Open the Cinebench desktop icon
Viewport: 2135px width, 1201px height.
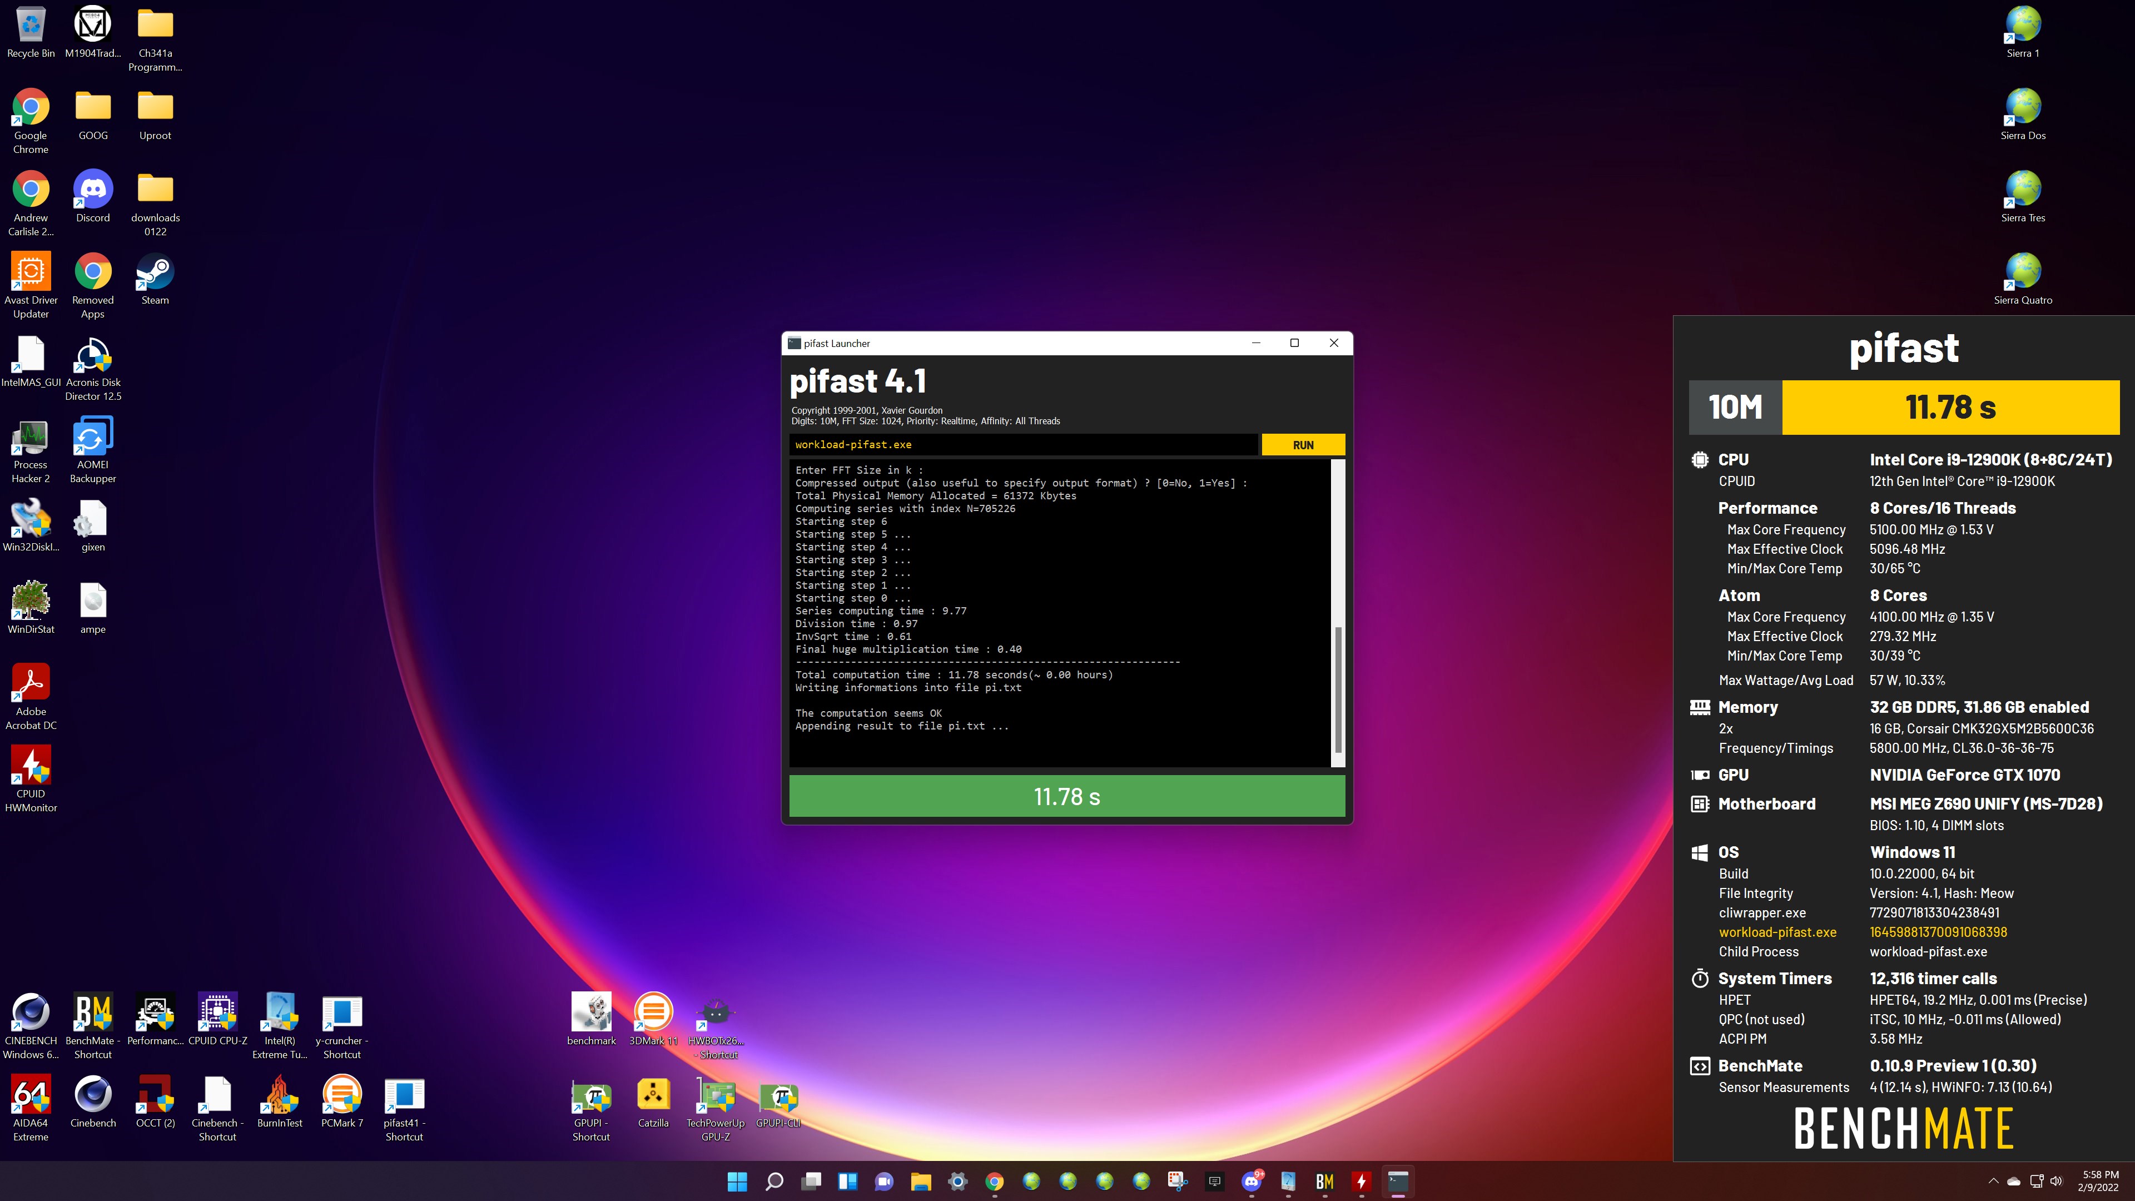pyautogui.click(x=93, y=1101)
